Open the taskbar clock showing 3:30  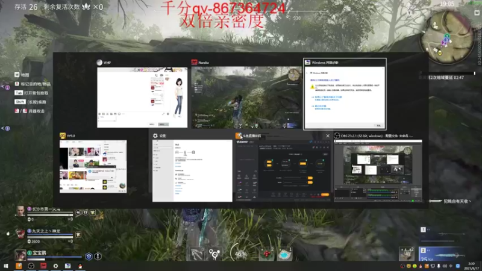coord(472,266)
